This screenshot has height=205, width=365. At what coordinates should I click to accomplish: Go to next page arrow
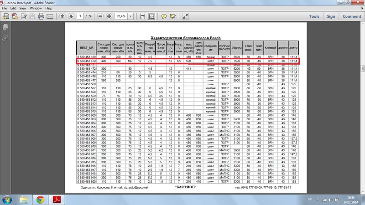point(71,16)
